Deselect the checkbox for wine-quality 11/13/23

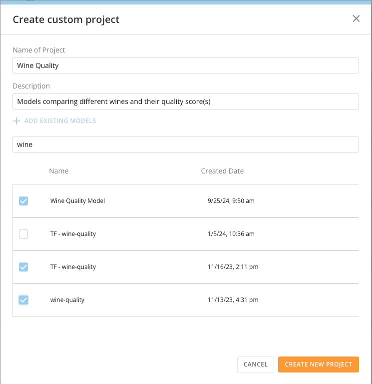(23, 300)
